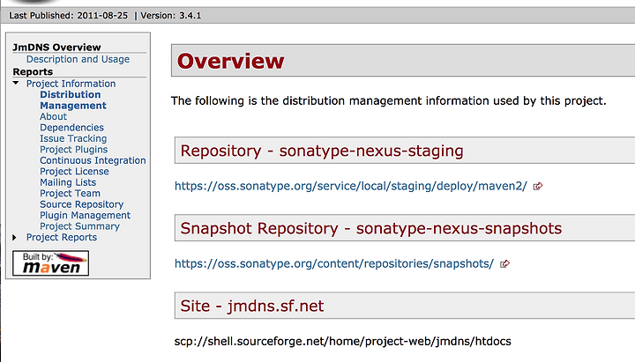Collapse the Project Information section

(x=16, y=83)
